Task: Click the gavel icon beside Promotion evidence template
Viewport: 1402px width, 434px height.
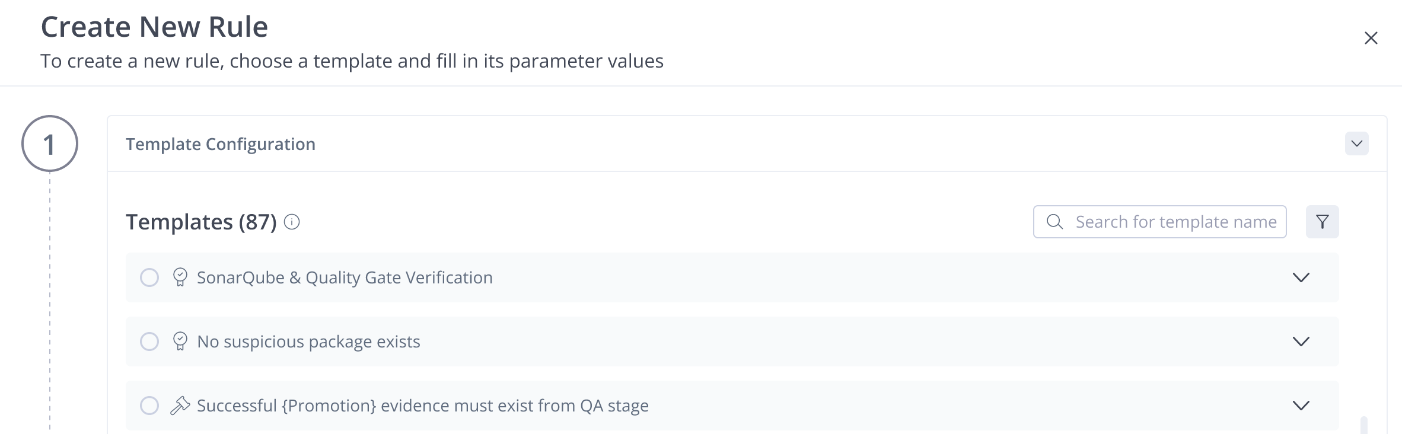Action: 180,406
